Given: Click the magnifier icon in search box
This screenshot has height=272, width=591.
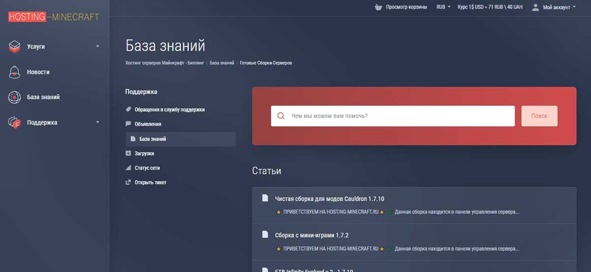Looking at the screenshot, I should coord(281,116).
